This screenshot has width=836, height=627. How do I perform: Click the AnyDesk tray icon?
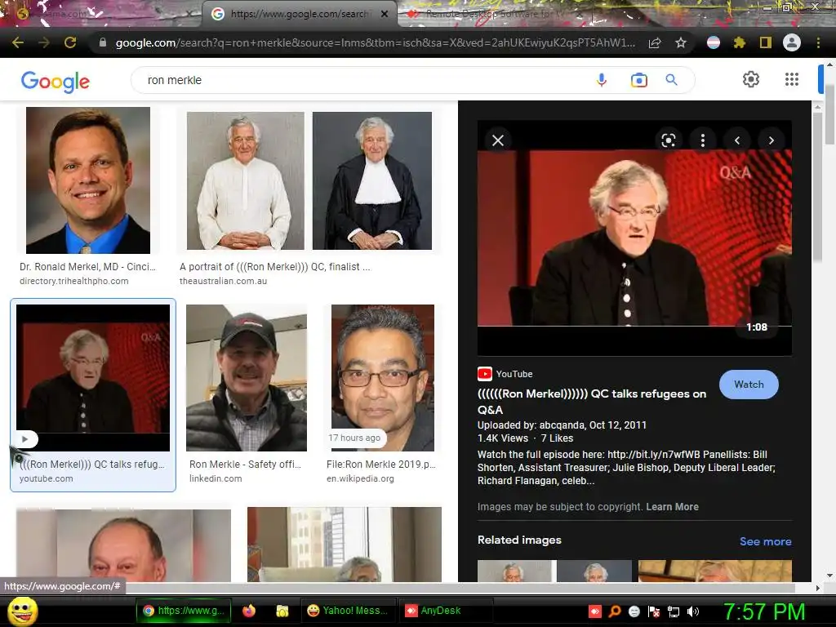(x=595, y=611)
